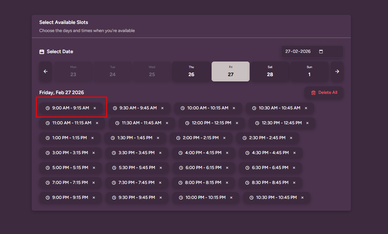The width and height of the screenshot is (388, 234).
Task: Click clock icon on 7:00 PM slot
Action: (x=48, y=183)
